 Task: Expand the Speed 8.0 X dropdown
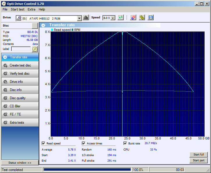(113, 18)
